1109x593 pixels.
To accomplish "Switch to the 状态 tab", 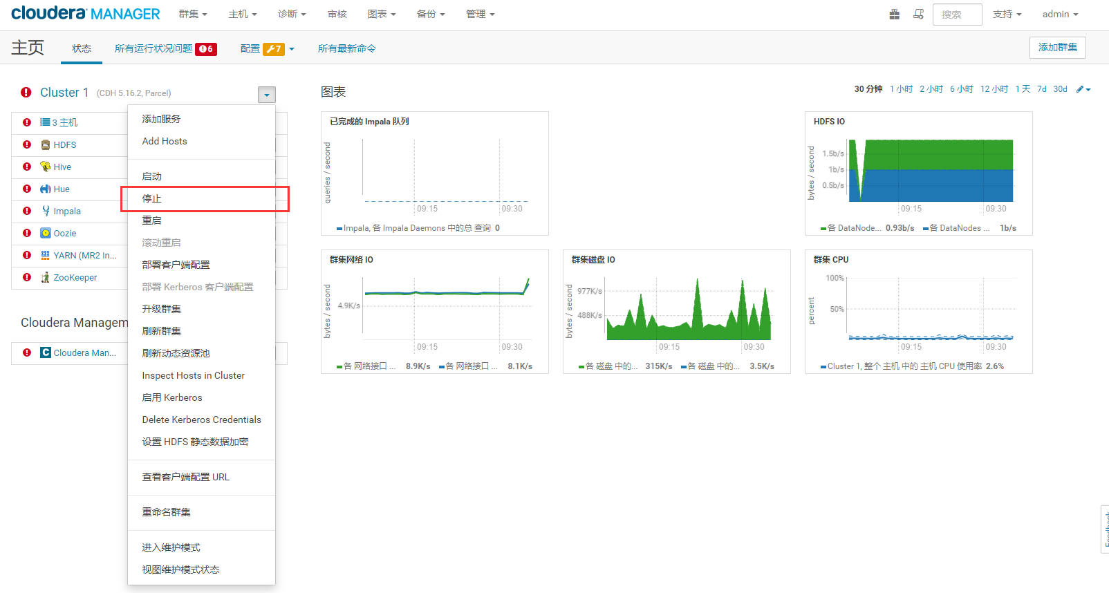I will pos(82,48).
